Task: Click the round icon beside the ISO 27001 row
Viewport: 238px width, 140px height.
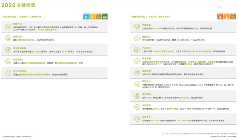Action: pos(137,119)
